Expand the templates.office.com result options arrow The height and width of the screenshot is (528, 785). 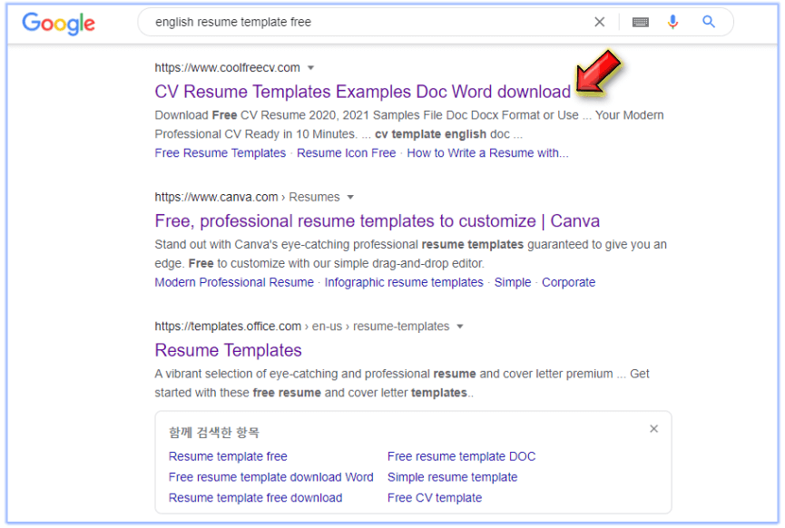460,327
